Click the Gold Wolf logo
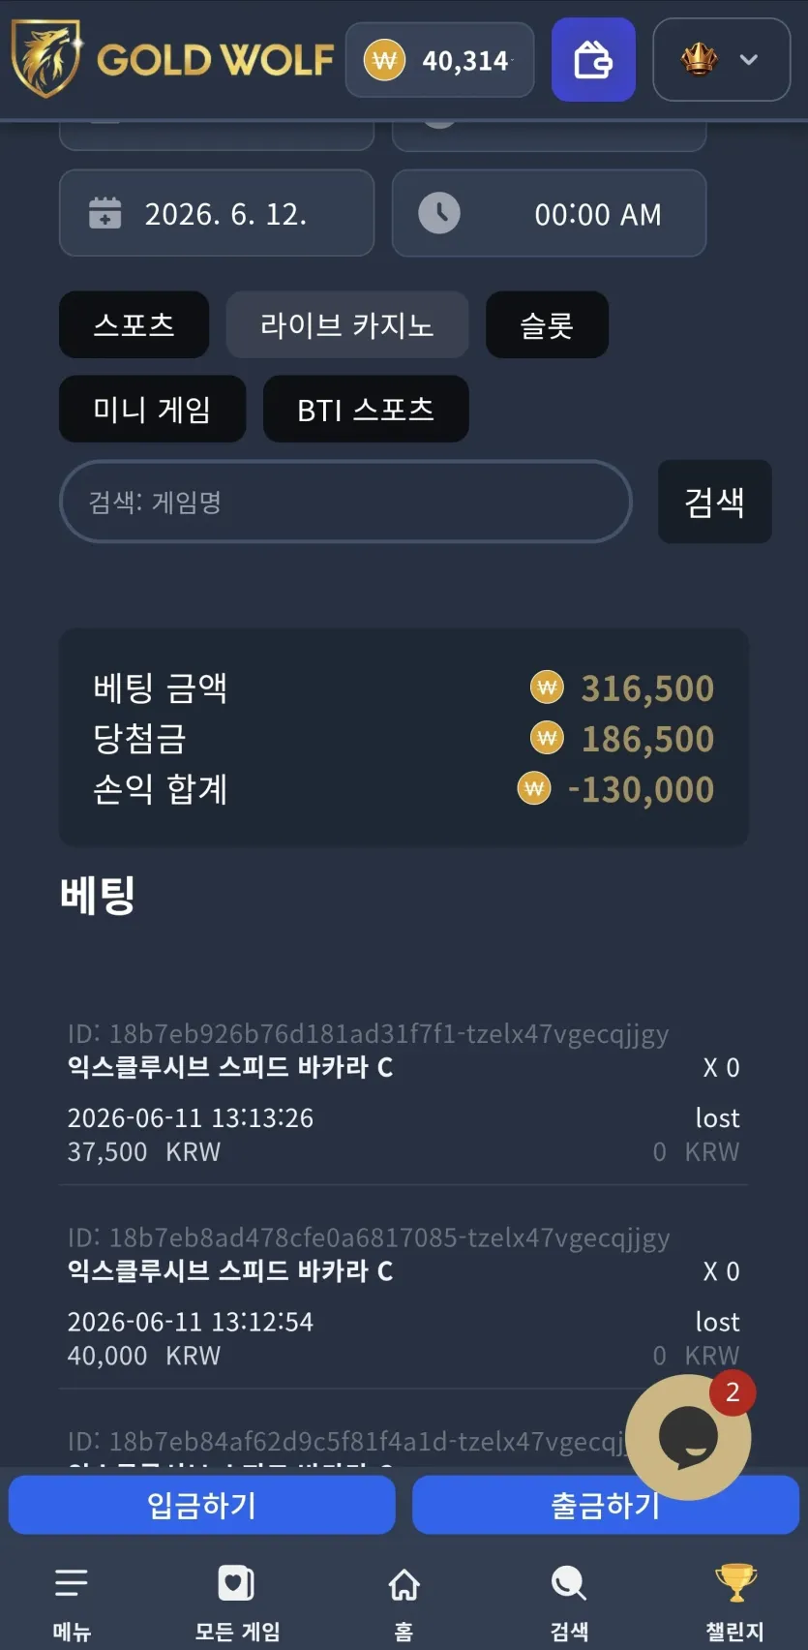The height and width of the screenshot is (1650, 808). pyautogui.click(x=172, y=59)
